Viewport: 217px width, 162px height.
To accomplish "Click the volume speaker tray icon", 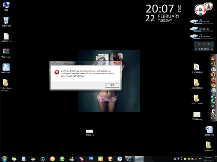I will (x=196, y=159).
